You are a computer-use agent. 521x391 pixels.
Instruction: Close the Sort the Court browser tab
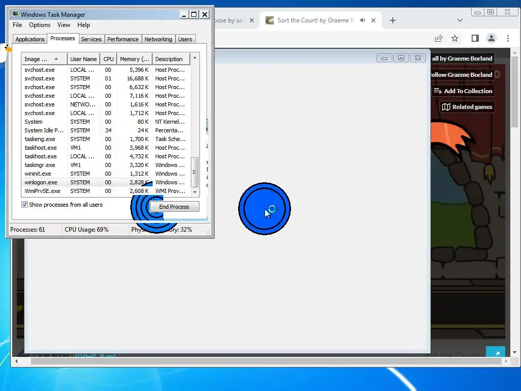point(373,20)
